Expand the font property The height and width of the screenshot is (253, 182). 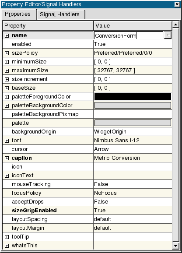click(x=7, y=141)
